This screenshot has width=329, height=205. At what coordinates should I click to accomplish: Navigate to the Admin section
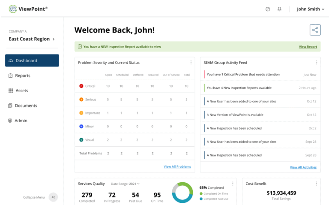point(21,121)
